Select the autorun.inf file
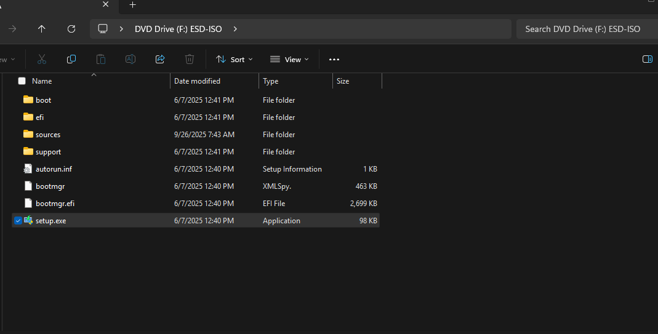Viewport: 658px width, 334px height. click(54, 169)
